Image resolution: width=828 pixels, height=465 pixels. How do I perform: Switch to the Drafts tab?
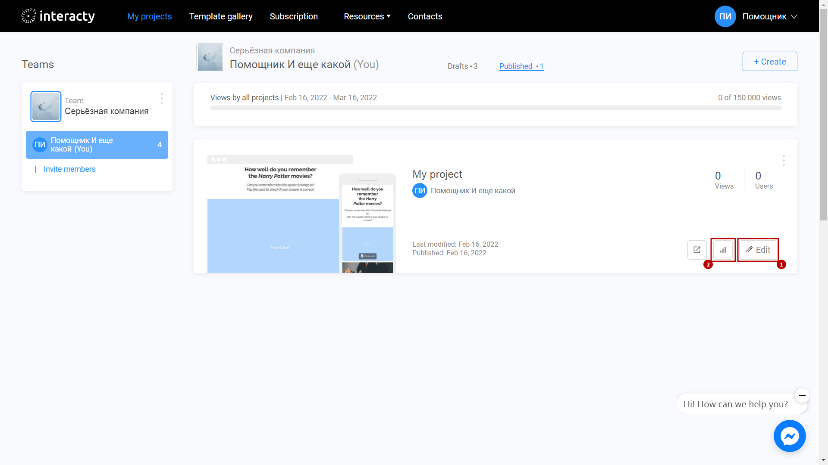tap(462, 66)
